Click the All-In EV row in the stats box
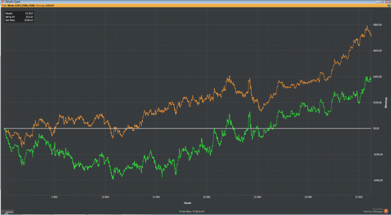Image resolution: width=391 pixels, height=215 pixels. coord(19,17)
